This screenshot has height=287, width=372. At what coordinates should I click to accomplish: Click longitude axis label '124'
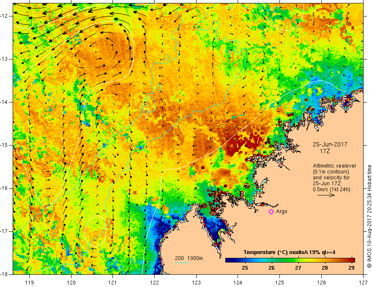[x=238, y=282]
